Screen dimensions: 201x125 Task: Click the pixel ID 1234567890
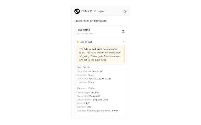(x=85, y=33)
